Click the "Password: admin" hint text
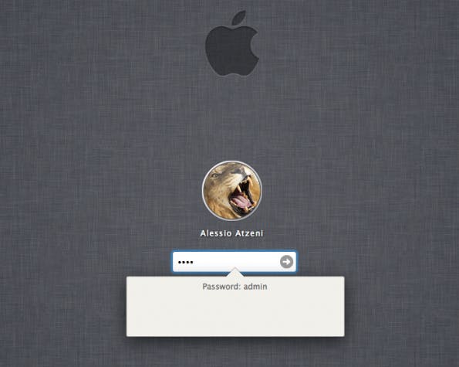459x367 pixels. point(235,287)
